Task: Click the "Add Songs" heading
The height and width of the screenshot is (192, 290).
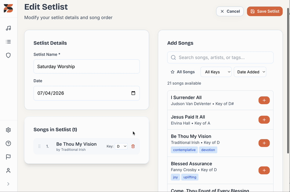Action: 180,43
